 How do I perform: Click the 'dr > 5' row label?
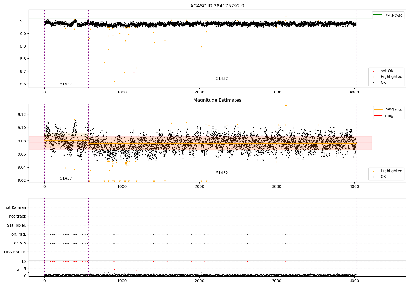[20, 243]
